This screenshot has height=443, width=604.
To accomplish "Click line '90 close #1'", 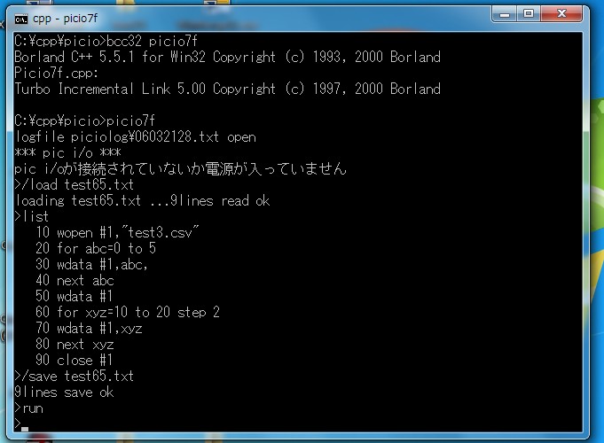I will 74,361.
